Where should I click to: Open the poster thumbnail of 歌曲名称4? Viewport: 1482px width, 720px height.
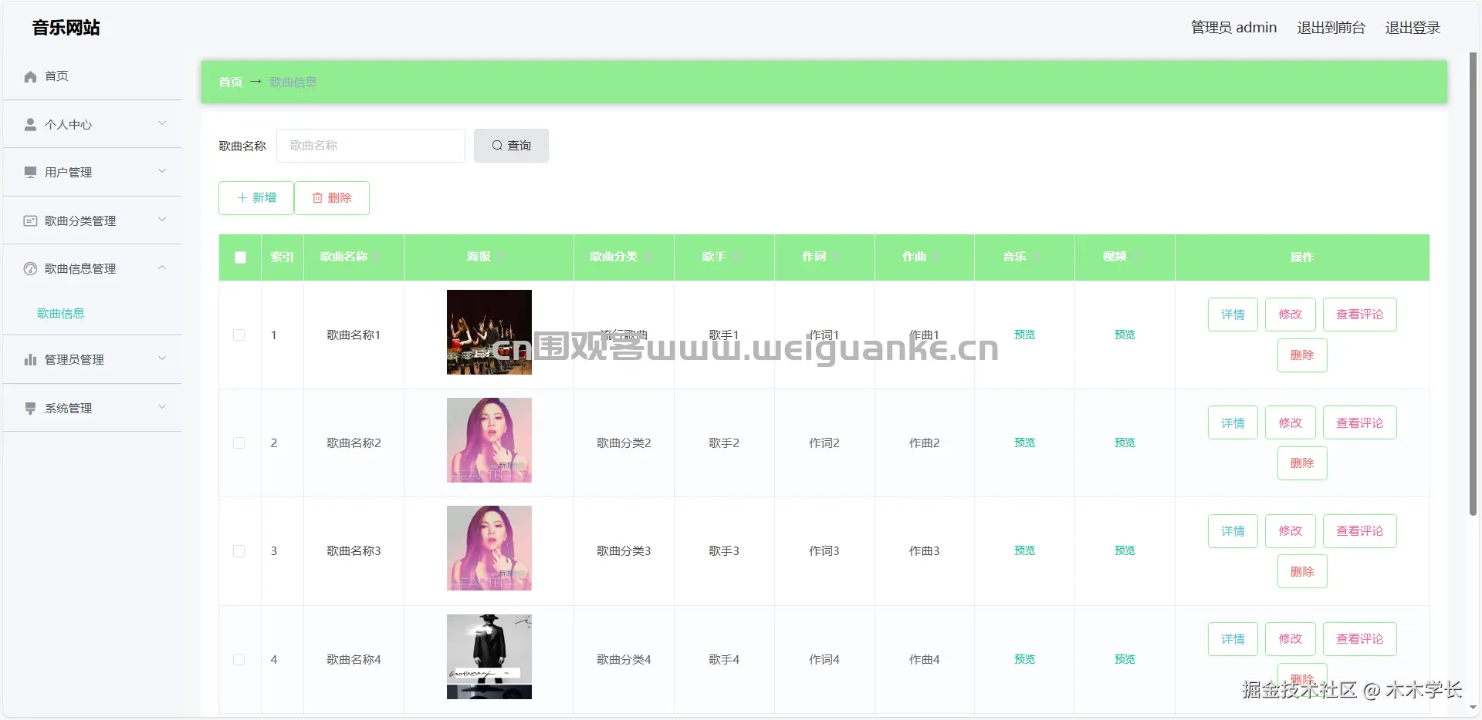point(489,657)
